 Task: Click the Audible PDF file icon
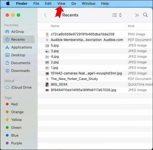[47, 40]
